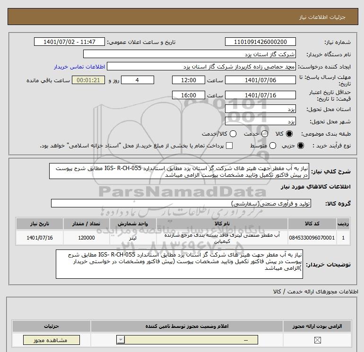This screenshot has height=352, width=364.
Task: Click the اطلاعات کالاهای مورد نیاز heading
Action: pos(316,187)
